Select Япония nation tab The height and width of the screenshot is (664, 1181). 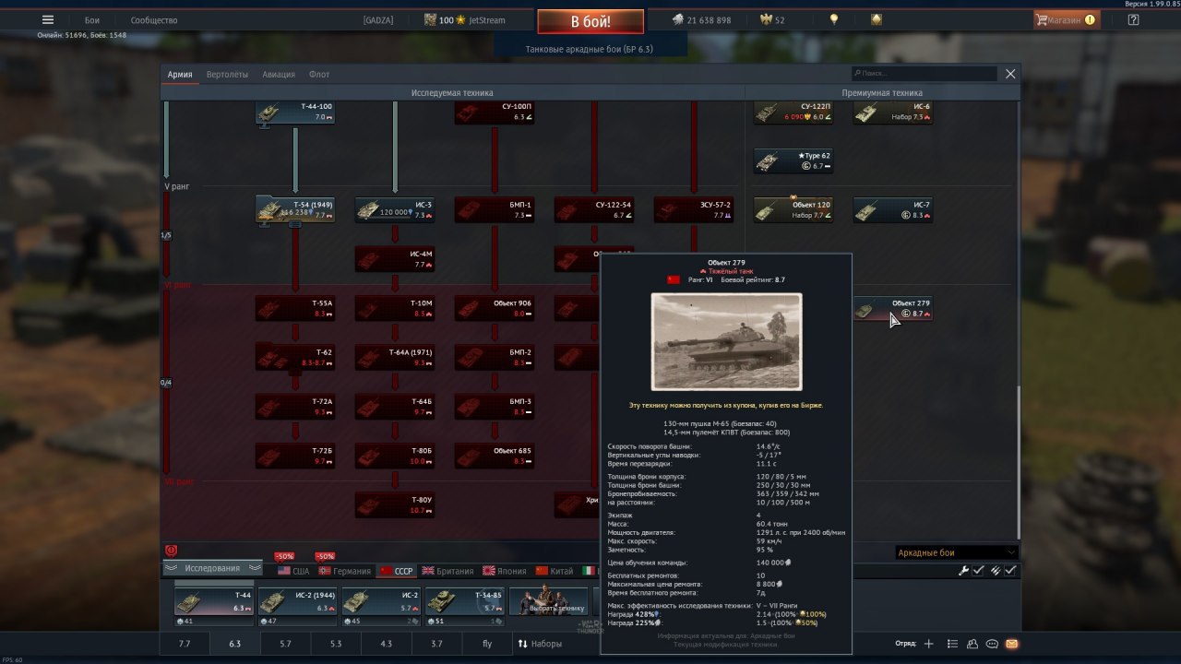click(x=505, y=571)
